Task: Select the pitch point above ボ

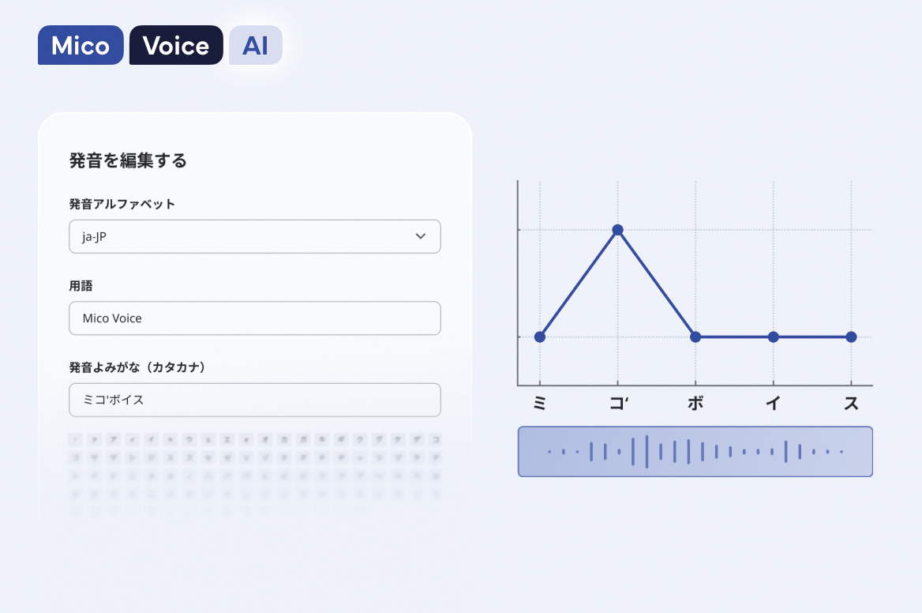Action: point(695,337)
